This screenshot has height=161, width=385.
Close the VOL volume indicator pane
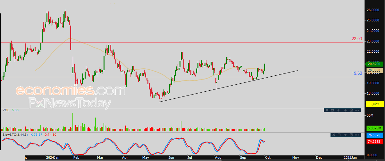(x=327, y=110)
